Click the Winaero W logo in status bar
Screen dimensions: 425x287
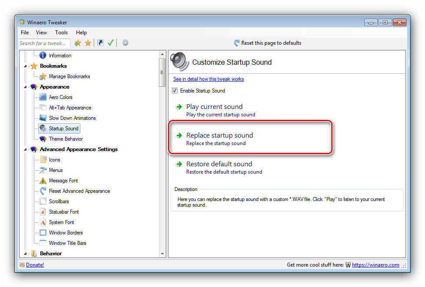348,265
